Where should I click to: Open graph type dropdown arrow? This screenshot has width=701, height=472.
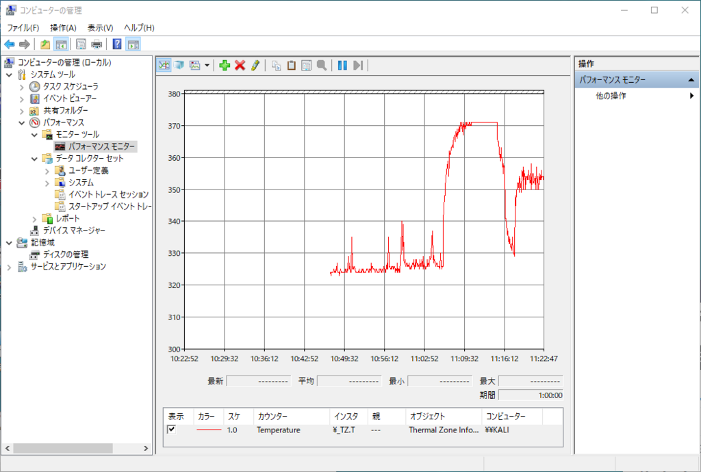click(x=207, y=66)
